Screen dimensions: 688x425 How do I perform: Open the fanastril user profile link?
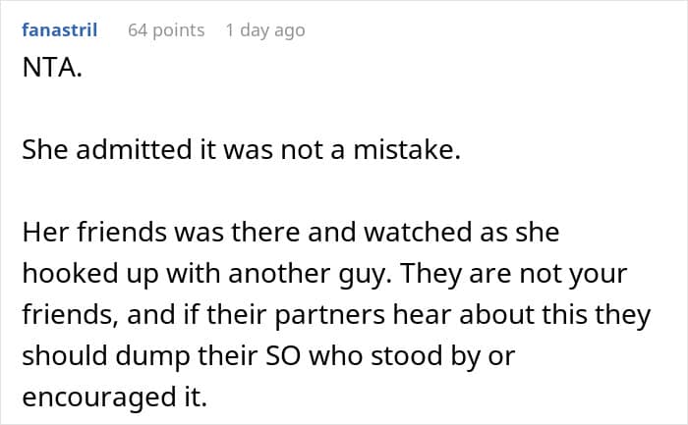click(x=60, y=29)
